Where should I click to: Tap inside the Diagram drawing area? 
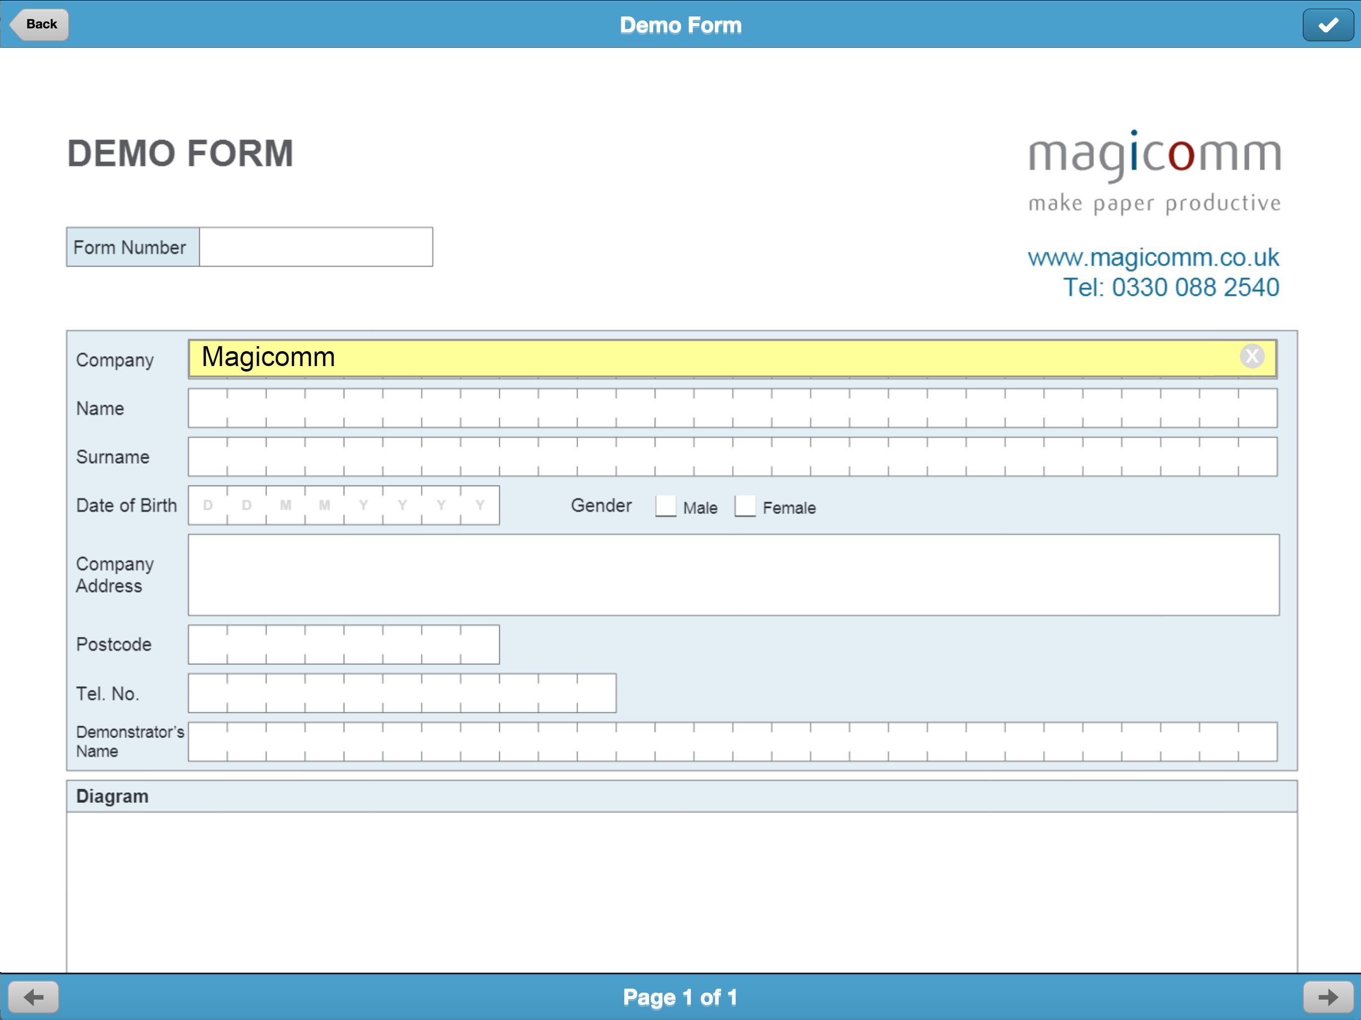(x=681, y=892)
